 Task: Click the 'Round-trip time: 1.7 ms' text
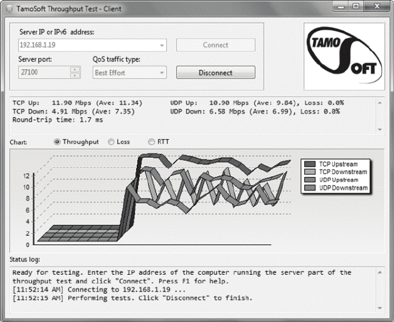pyautogui.click(x=58, y=119)
